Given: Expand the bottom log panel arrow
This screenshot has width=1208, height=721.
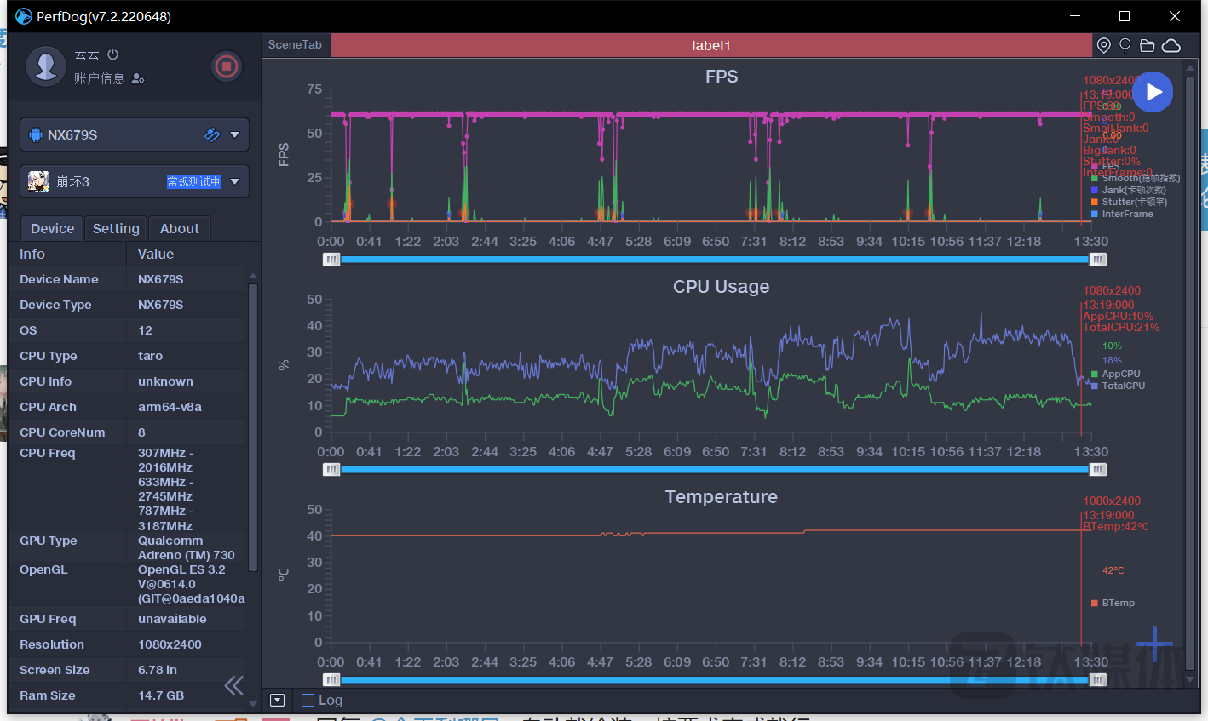Looking at the screenshot, I should pyautogui.click(x=277, y=701).
